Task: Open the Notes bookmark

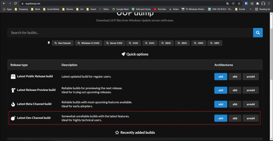Action: [x=174, y=9]
